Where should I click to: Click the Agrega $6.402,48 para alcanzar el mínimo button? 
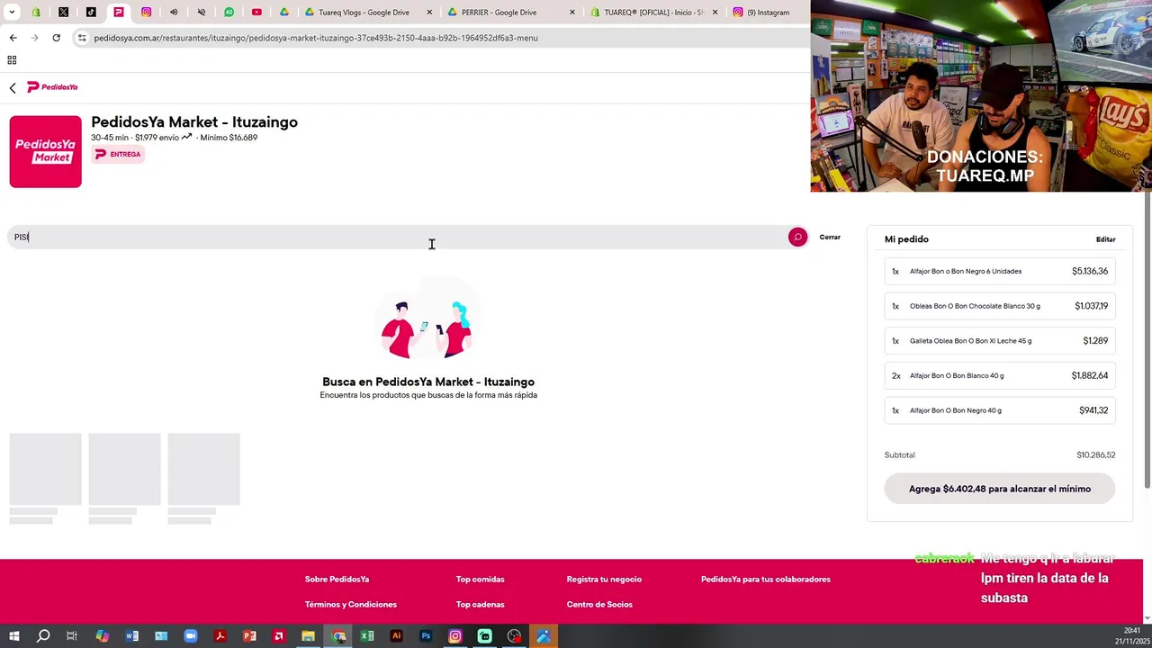pyautogui.click(x=1000, y=489)
